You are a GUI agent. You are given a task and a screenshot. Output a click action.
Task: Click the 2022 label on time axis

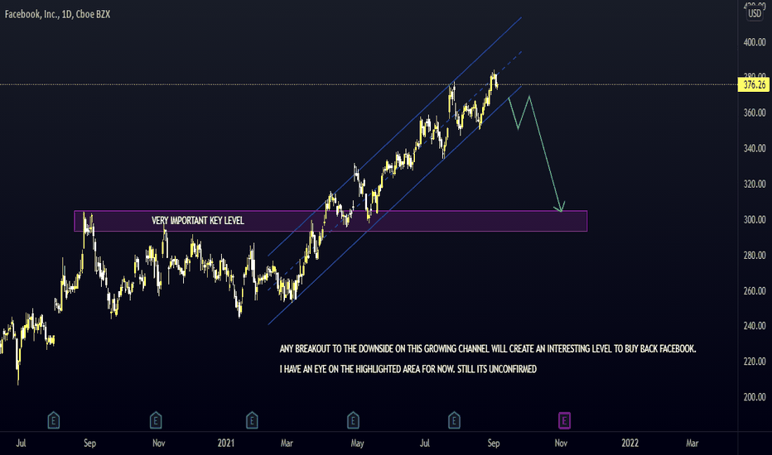[630, 443]
